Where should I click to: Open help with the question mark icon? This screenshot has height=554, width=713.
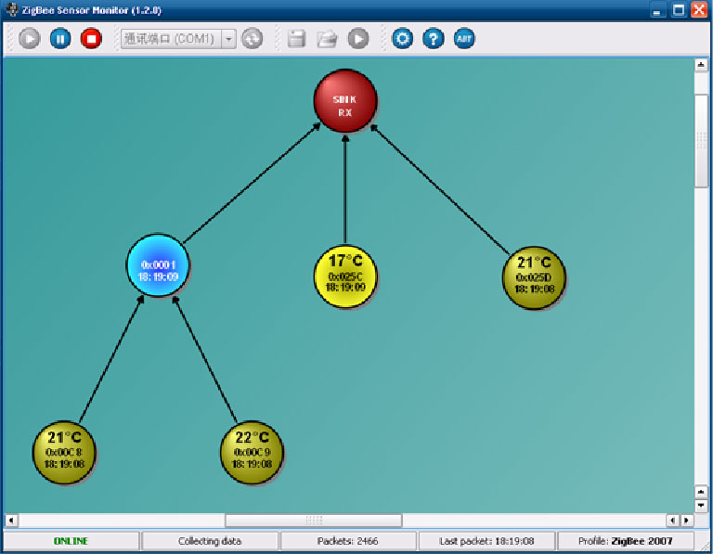(x=433, y=39)
